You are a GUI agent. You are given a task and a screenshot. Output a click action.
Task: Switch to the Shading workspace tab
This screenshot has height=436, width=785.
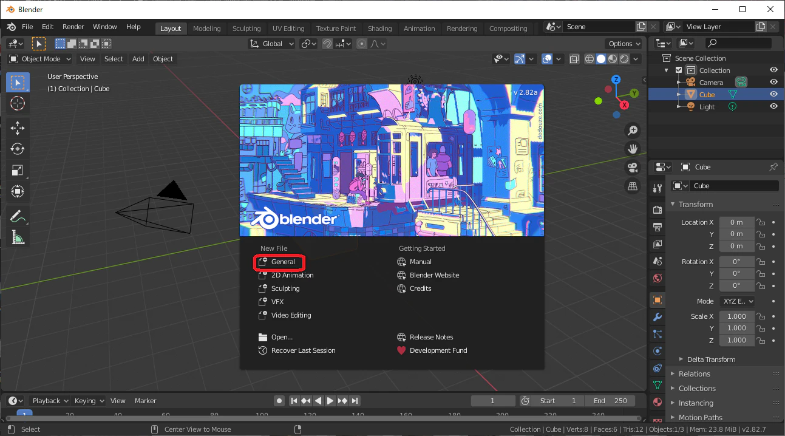[x=379, y=29]
